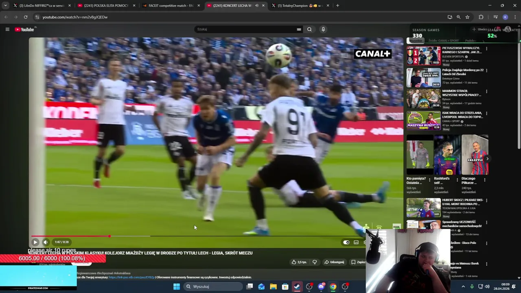Go back to the previous page
Screen dimensions: 521x293
[6, 17]
